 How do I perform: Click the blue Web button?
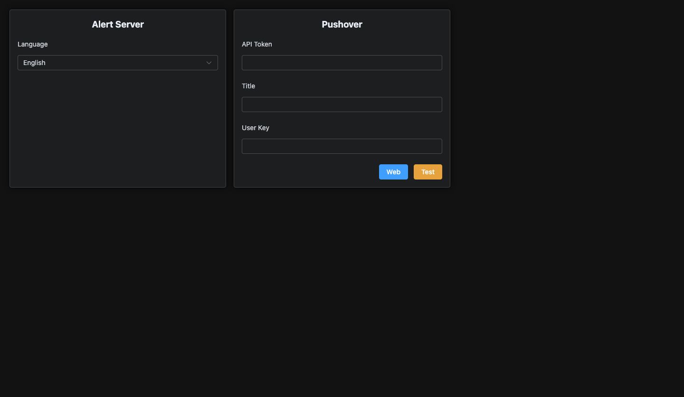click(x=393, y=172)
